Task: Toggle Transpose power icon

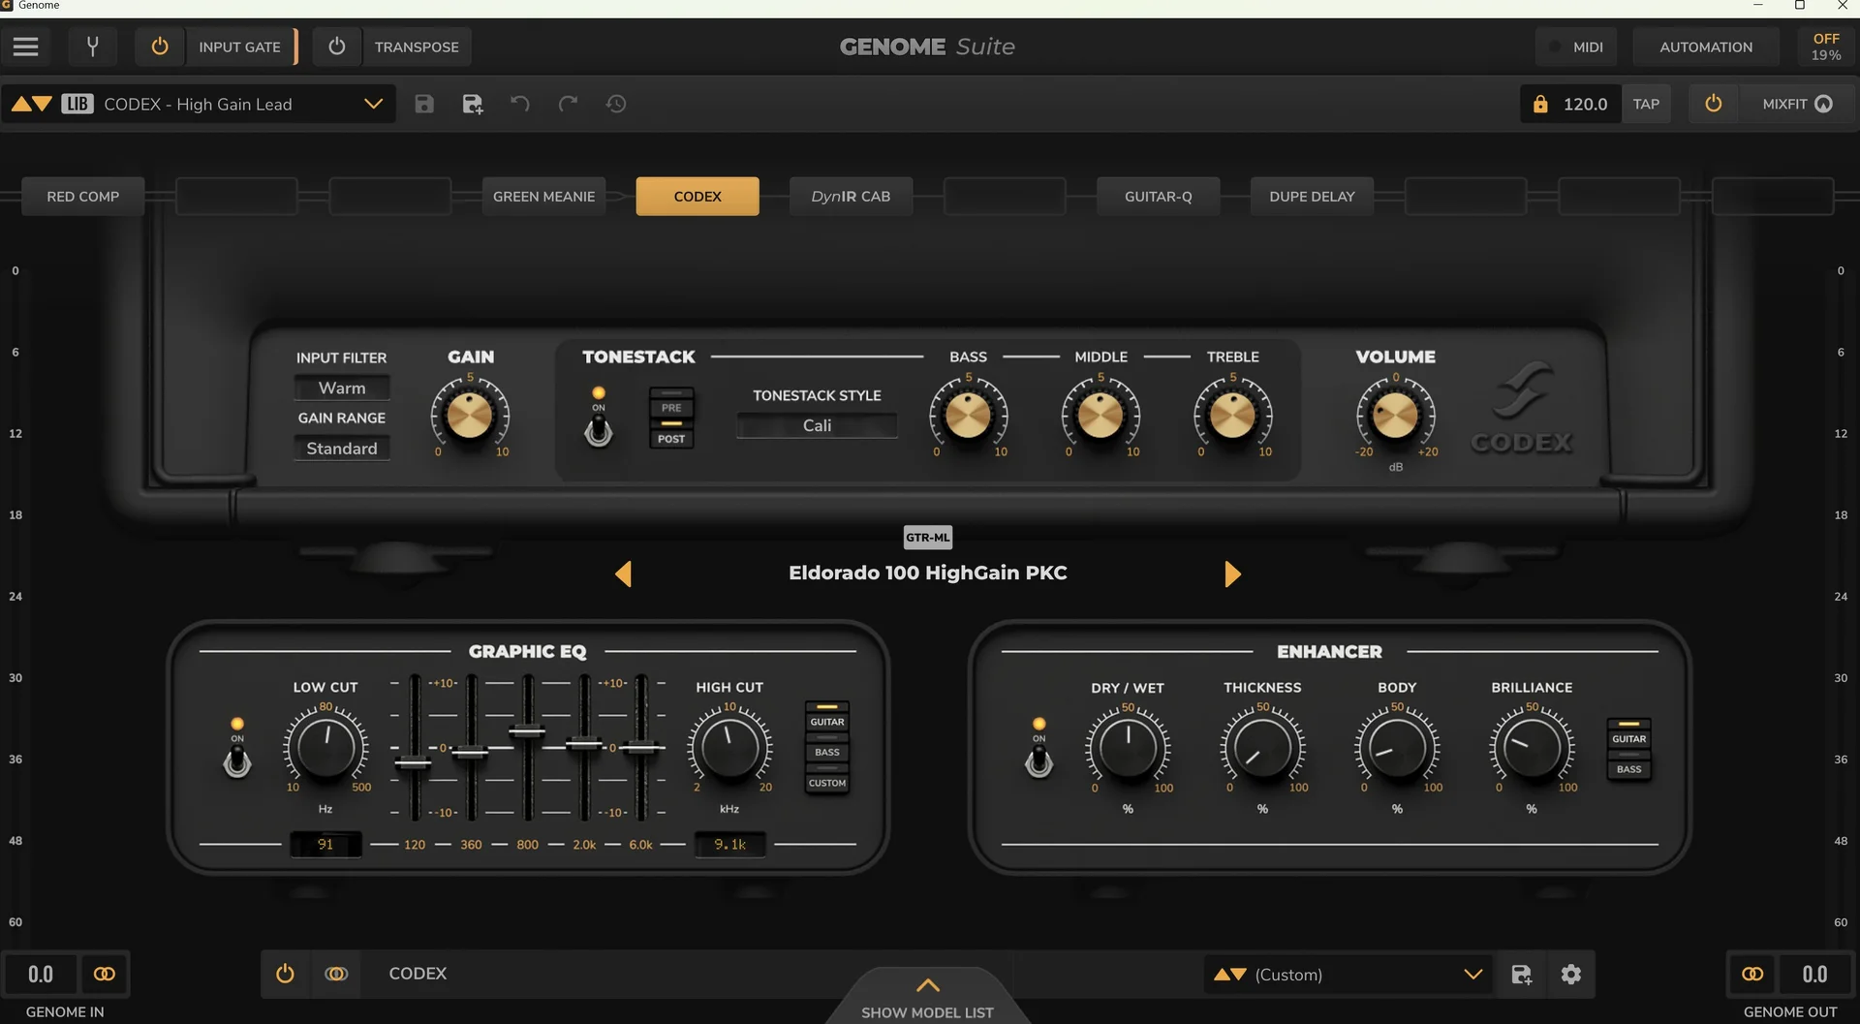Action: [x=337, y=47]
